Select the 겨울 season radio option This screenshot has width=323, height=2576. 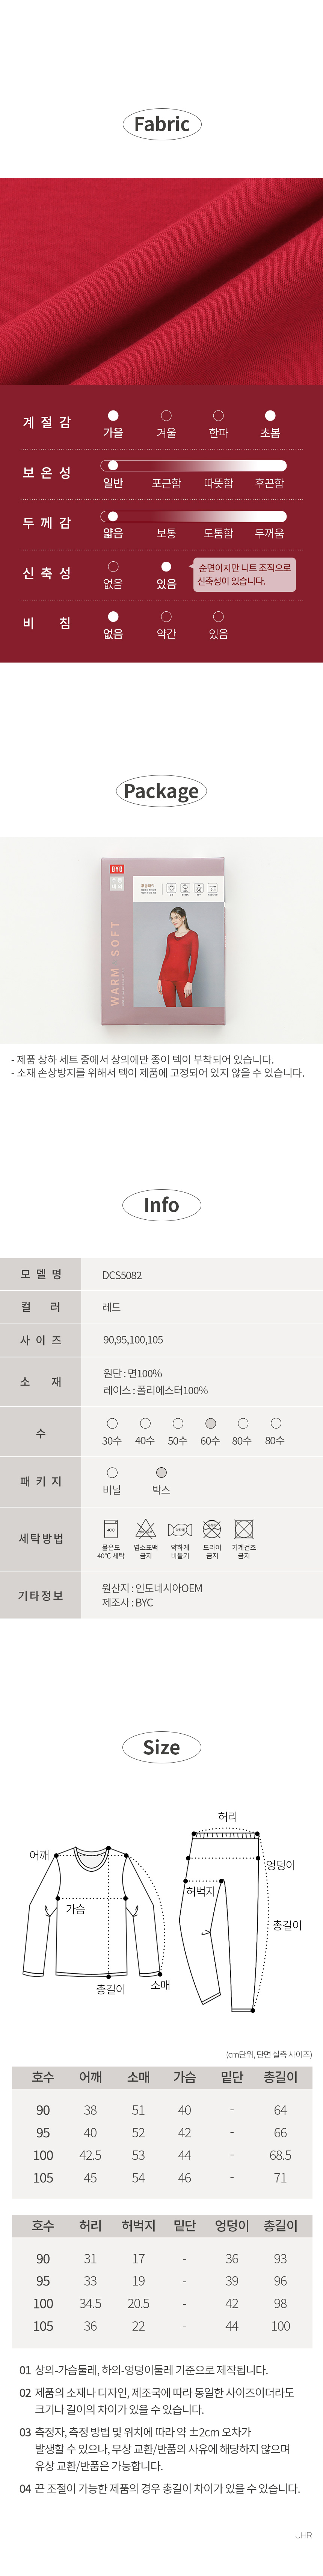(166, 416)
